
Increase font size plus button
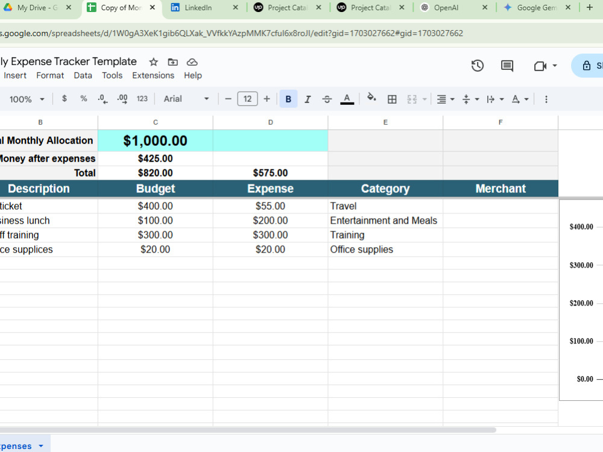(267, 99)
